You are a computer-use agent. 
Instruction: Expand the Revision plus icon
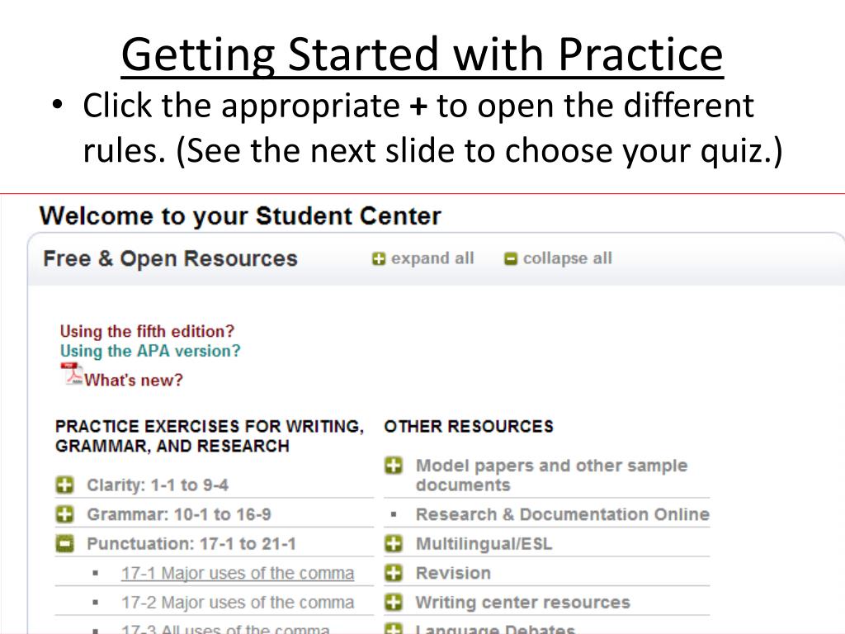tap(394, 572)
